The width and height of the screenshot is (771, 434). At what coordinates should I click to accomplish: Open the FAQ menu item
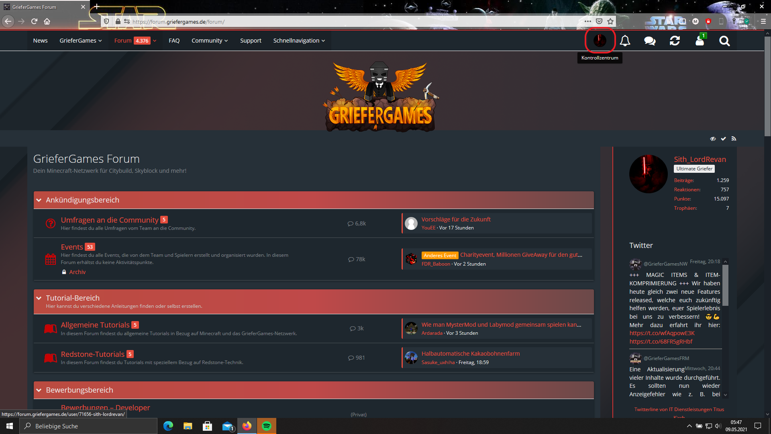click(174, 41)
